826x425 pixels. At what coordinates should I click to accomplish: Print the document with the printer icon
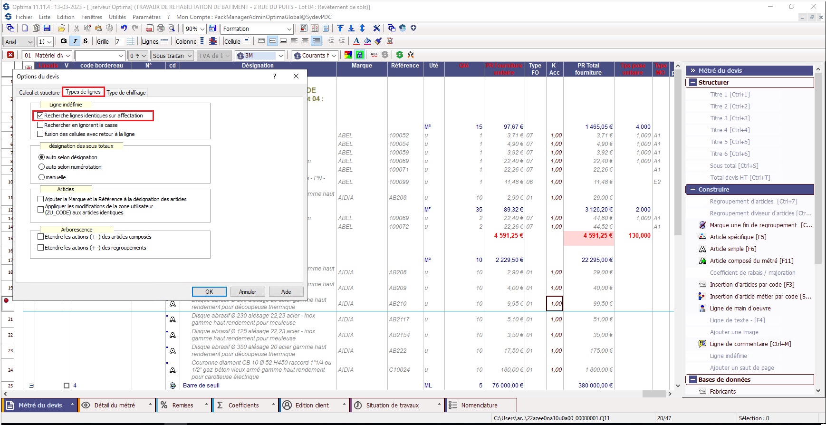coord(161,28)
